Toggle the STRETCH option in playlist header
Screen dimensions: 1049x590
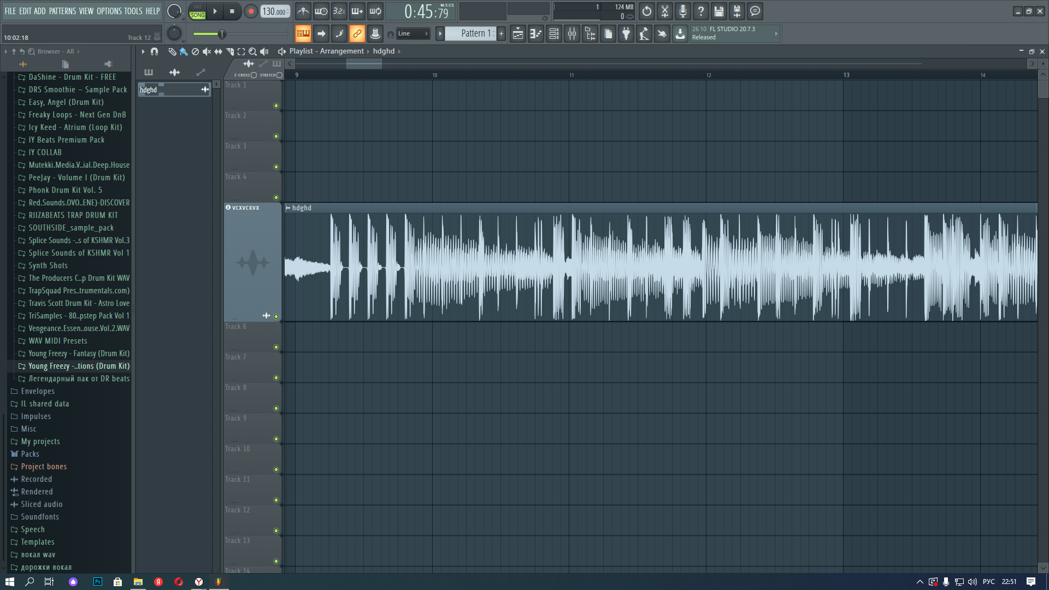279,75
